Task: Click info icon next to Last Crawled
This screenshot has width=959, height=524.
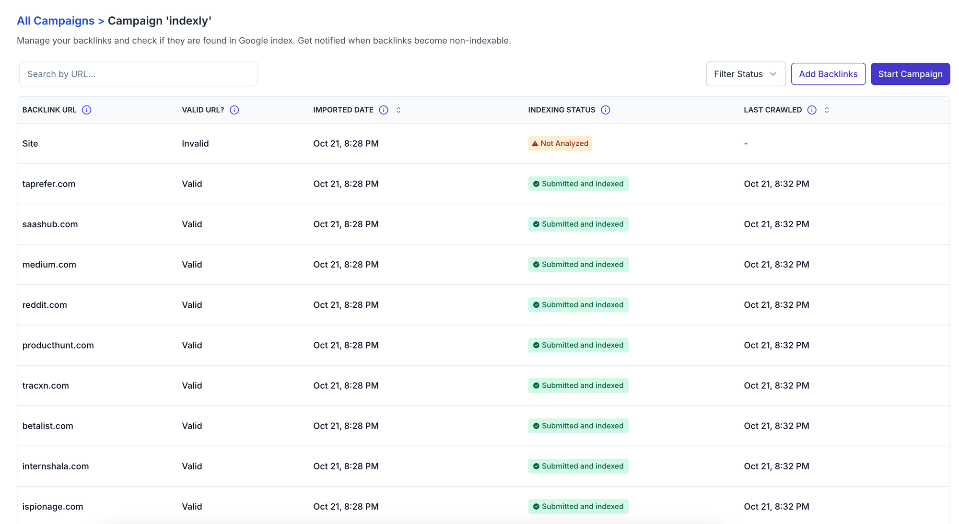Action: tap(812, 110)
